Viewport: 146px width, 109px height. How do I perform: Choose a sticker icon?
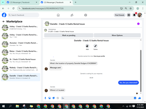(54, 98)
